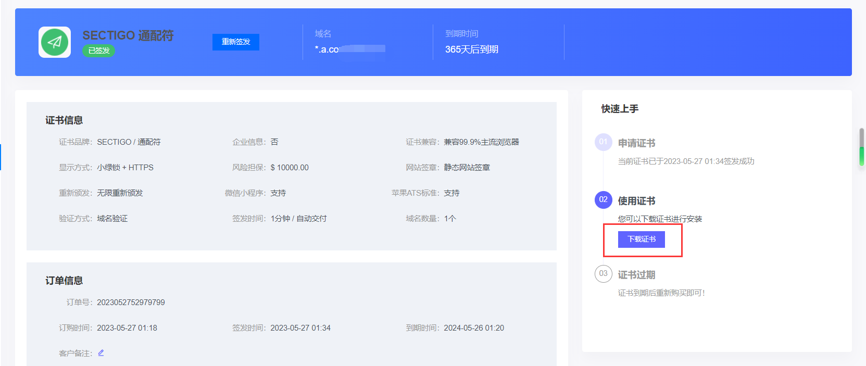The height and width of the screenshot is (366, 866).
Task: Click the 兼容99.9%主流浏览器 value
Action: 481,142
